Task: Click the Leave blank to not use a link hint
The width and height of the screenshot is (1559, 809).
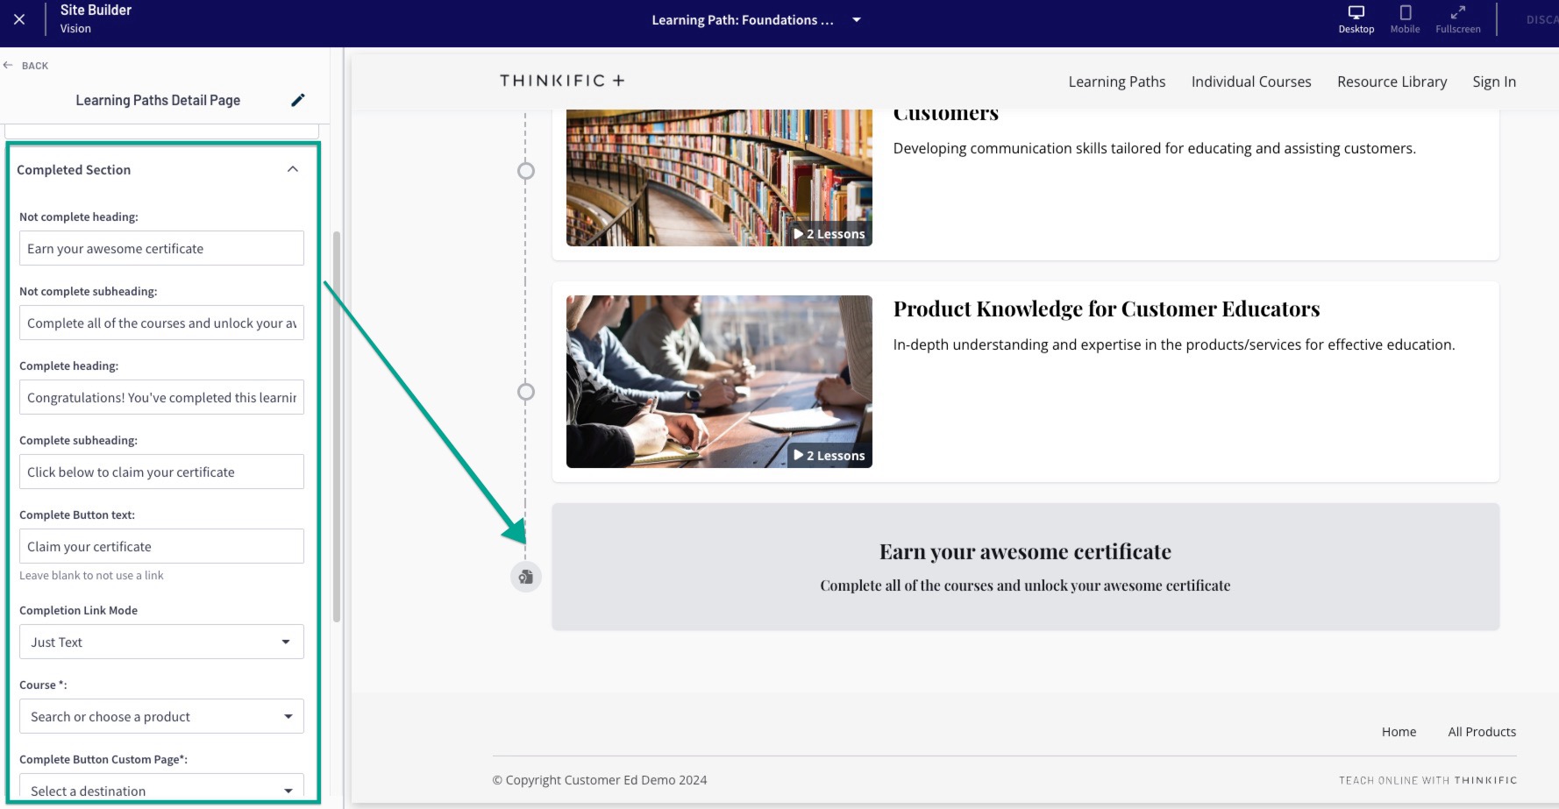Action: (91, 575)
